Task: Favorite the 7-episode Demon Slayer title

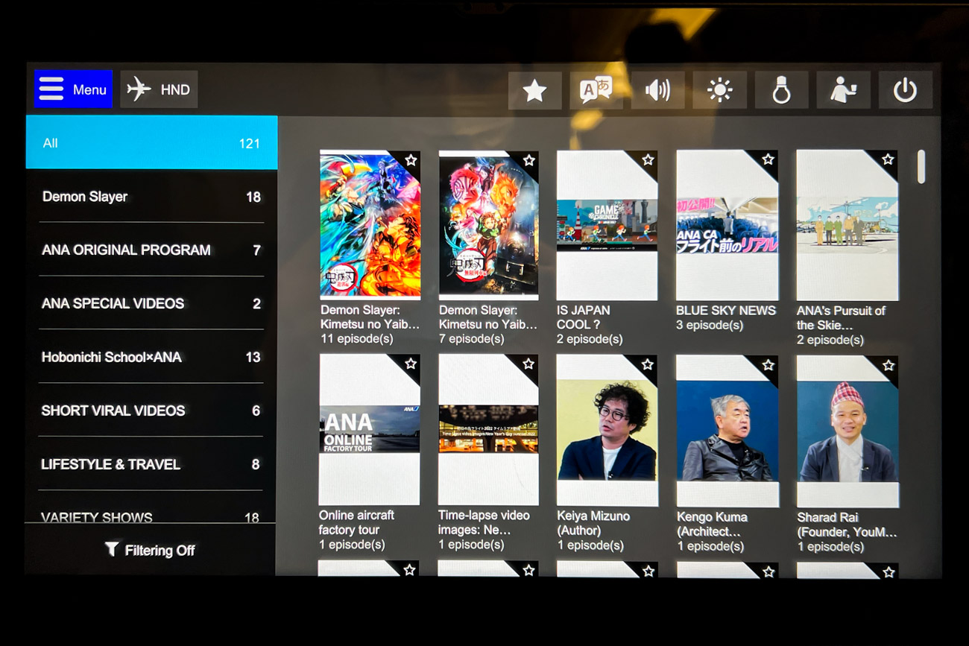Action: pos(529,160)
